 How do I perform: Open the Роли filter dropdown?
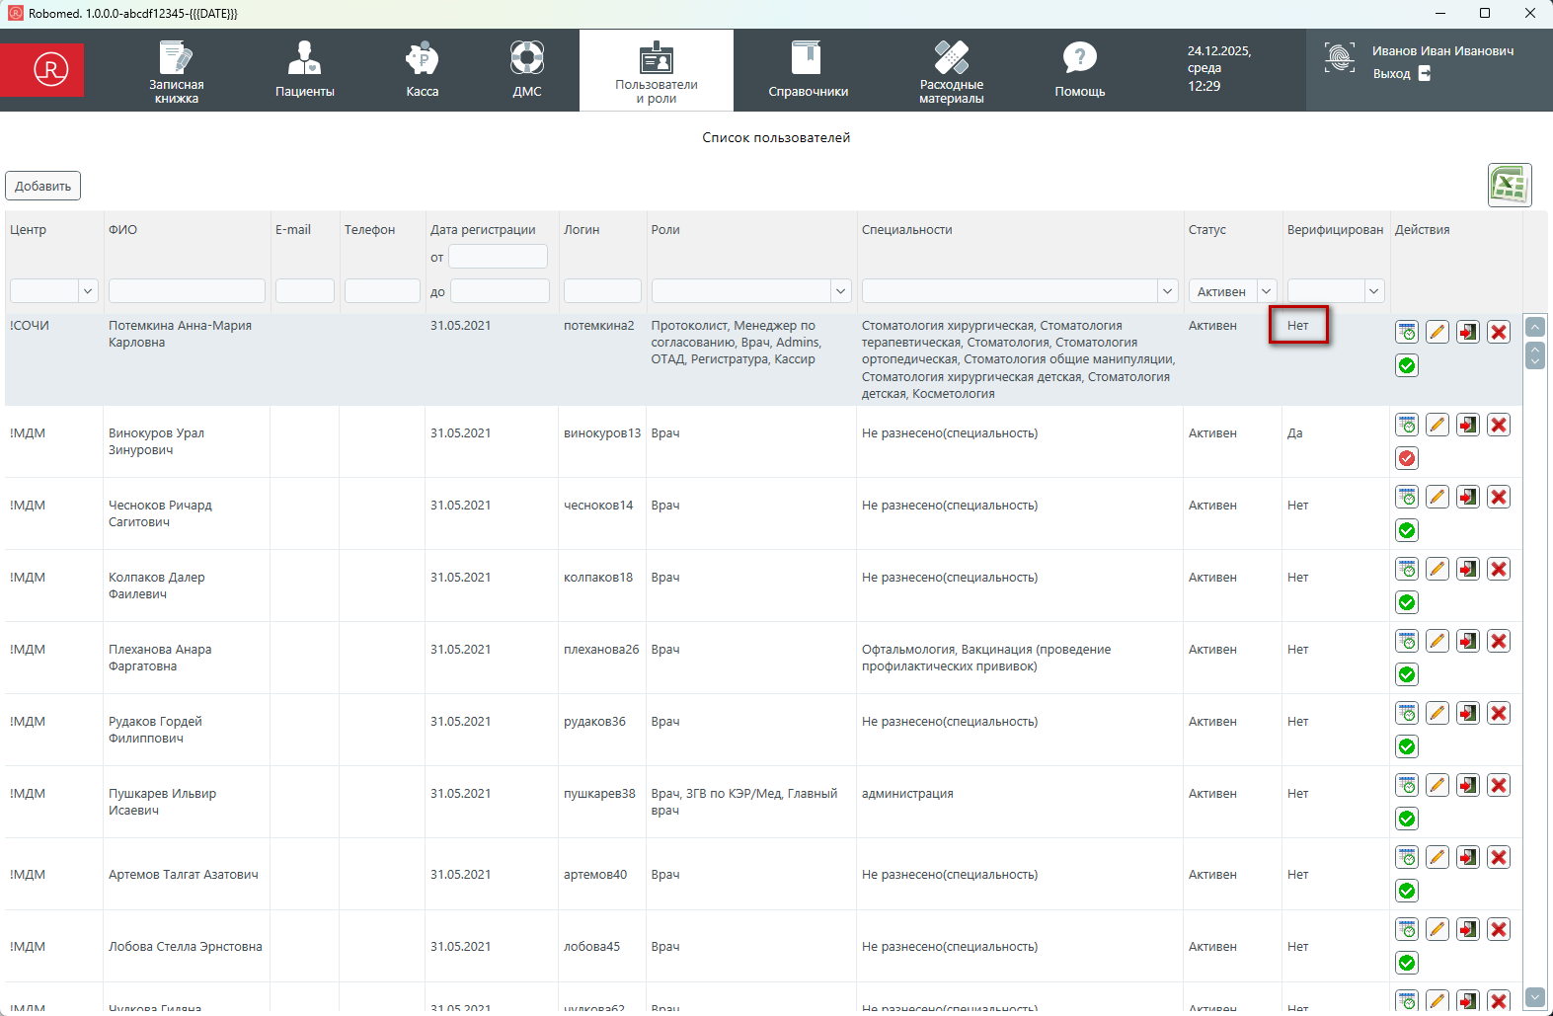click(840, 291)
